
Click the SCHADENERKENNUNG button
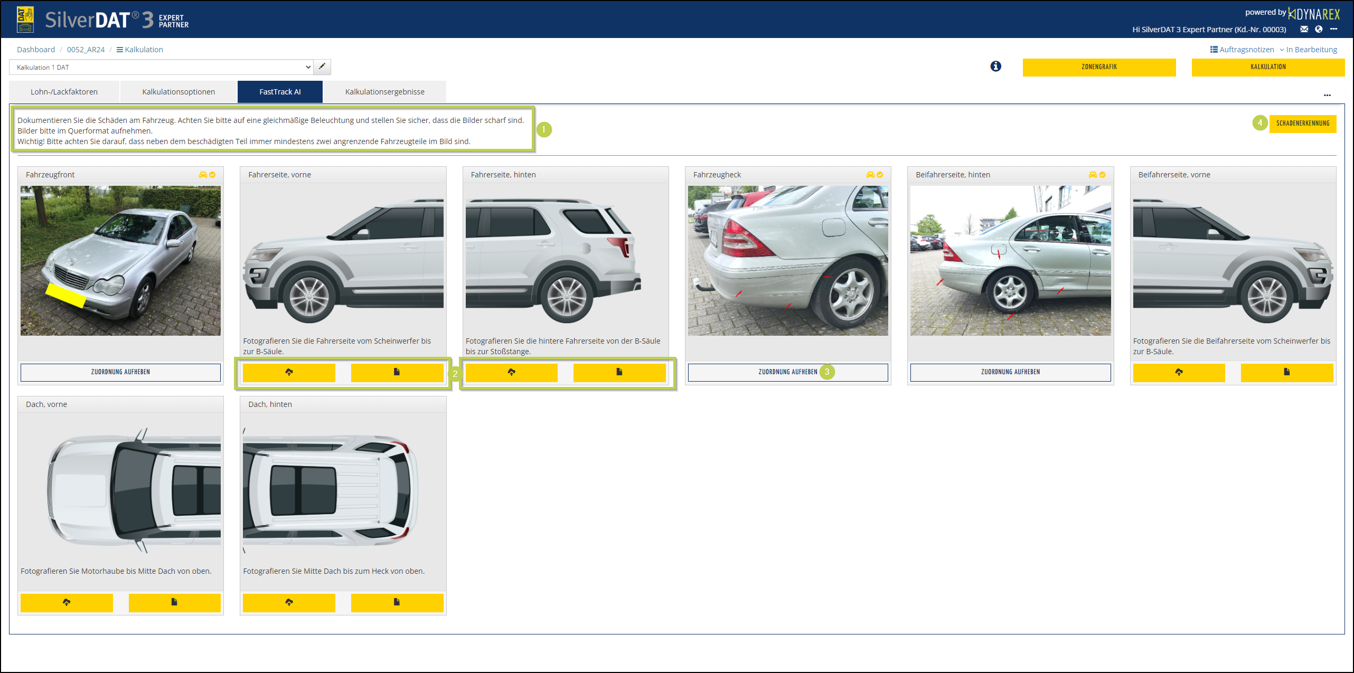(x=1302, y=124)
